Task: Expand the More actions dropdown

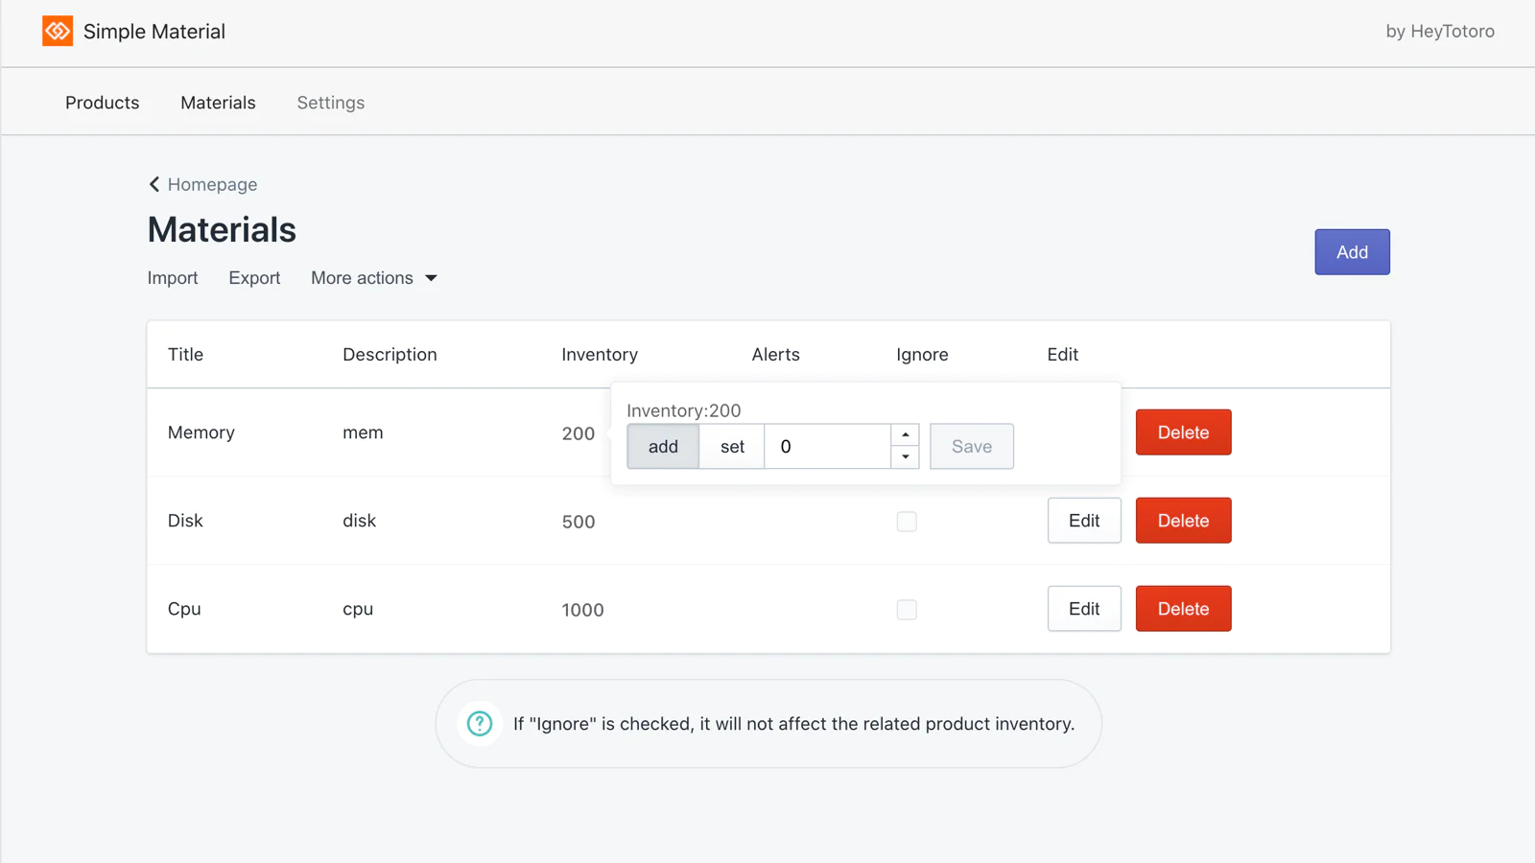Action: pyautogui.click(x=374, y=278)
